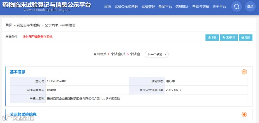Open the search magnifier icon in header
259x123 pixels.
(x=237, y=7)
